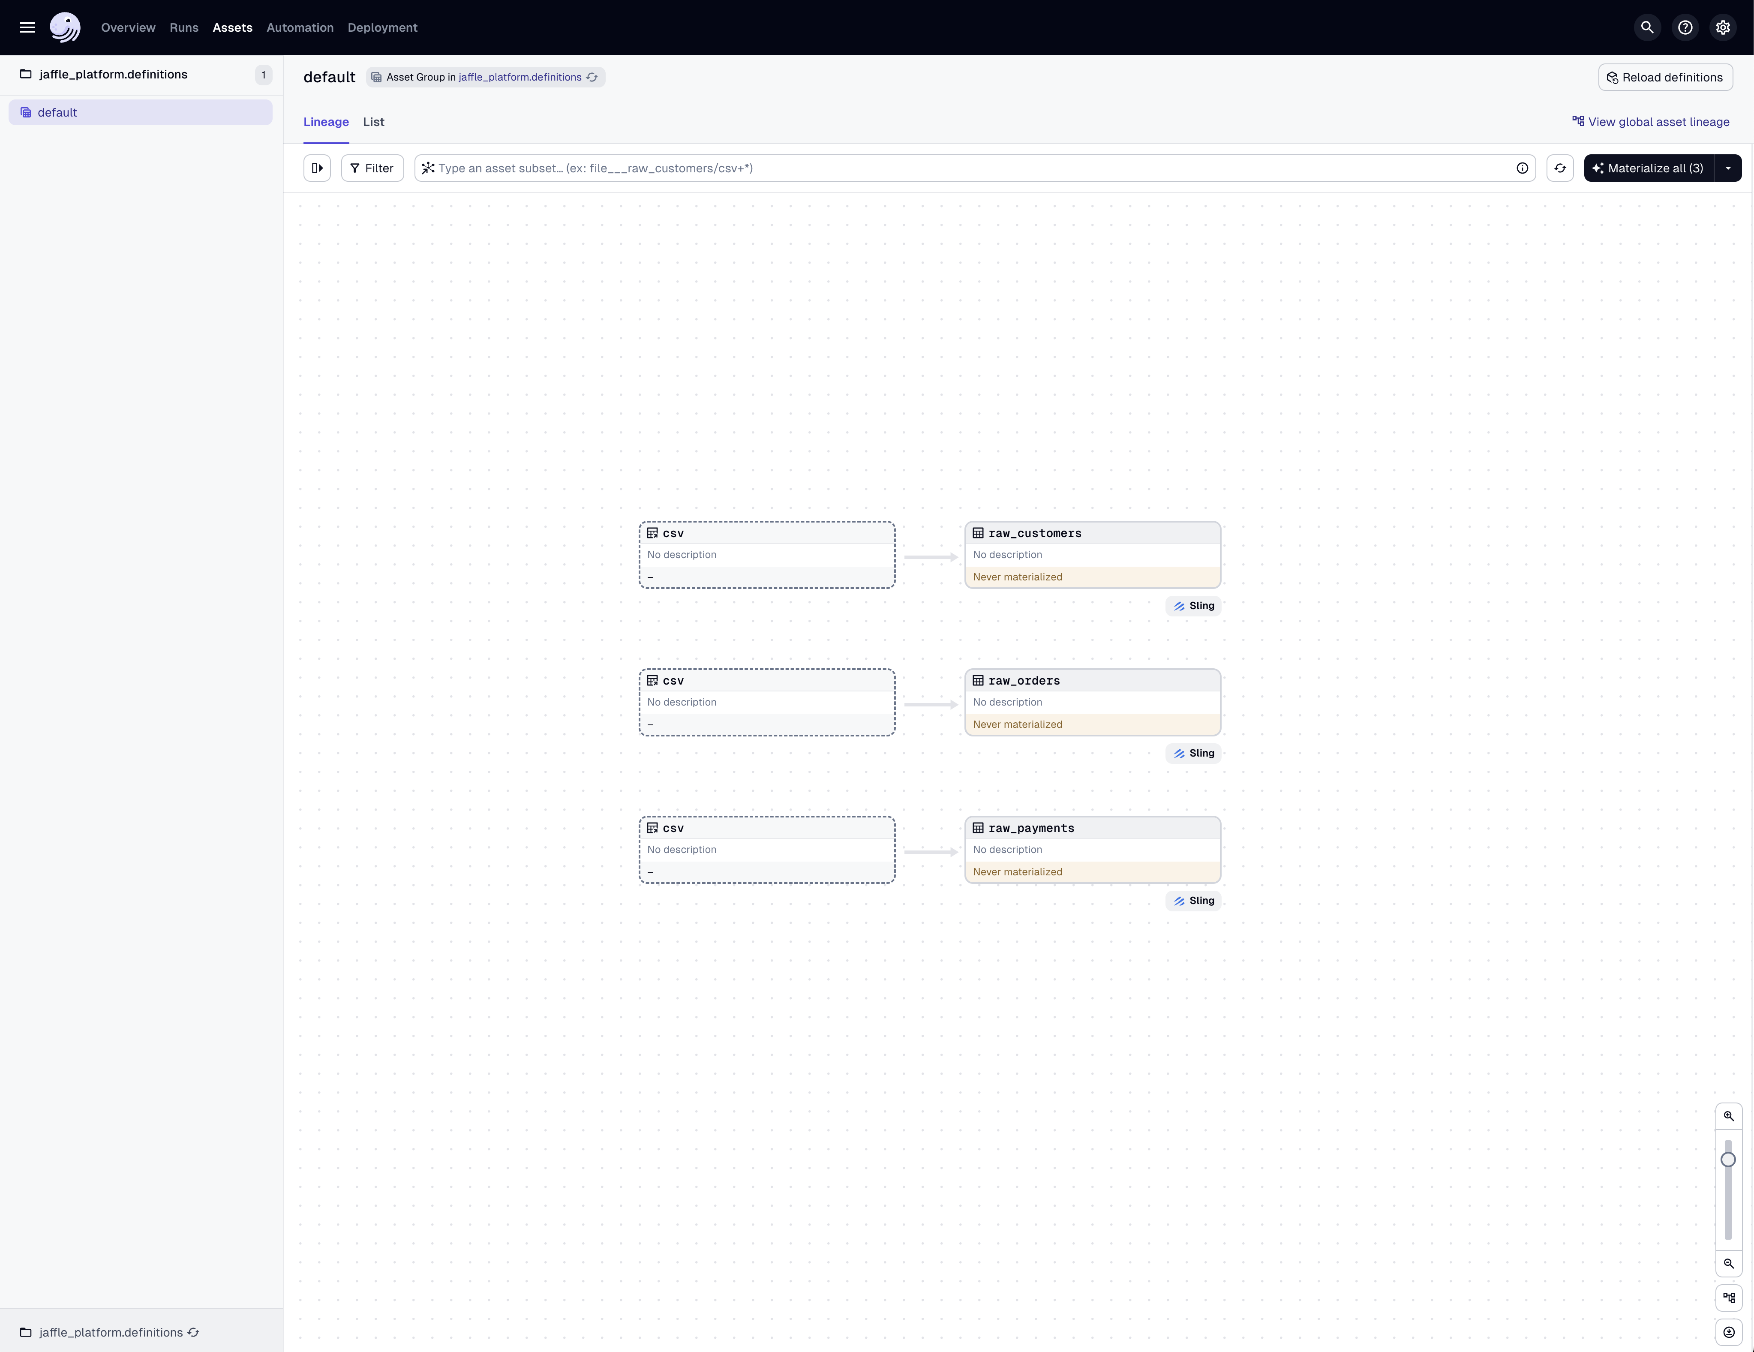Toggle graph layout direction button
The width and height of the screenshot is (1754, 1352).
(x=1728, y=1298)
